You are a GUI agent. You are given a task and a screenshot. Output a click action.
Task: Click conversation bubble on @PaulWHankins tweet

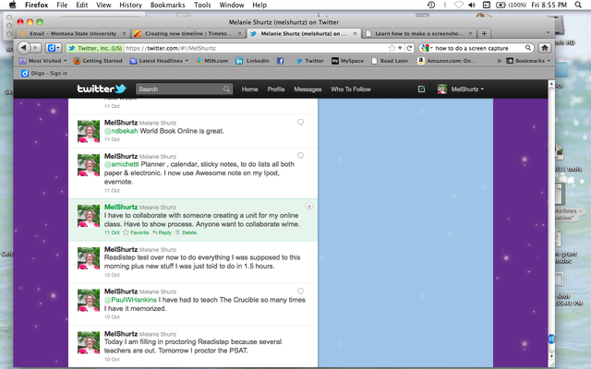click(300, 291)
